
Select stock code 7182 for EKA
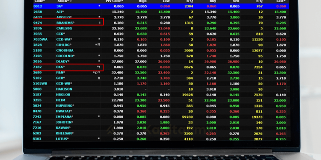point(38,67)
